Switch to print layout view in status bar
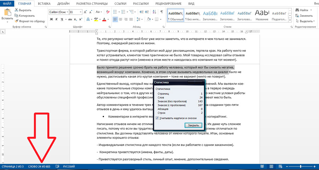The width and height of the screenshot is (319, 170). pyautogui.click(x=272, y=167)
